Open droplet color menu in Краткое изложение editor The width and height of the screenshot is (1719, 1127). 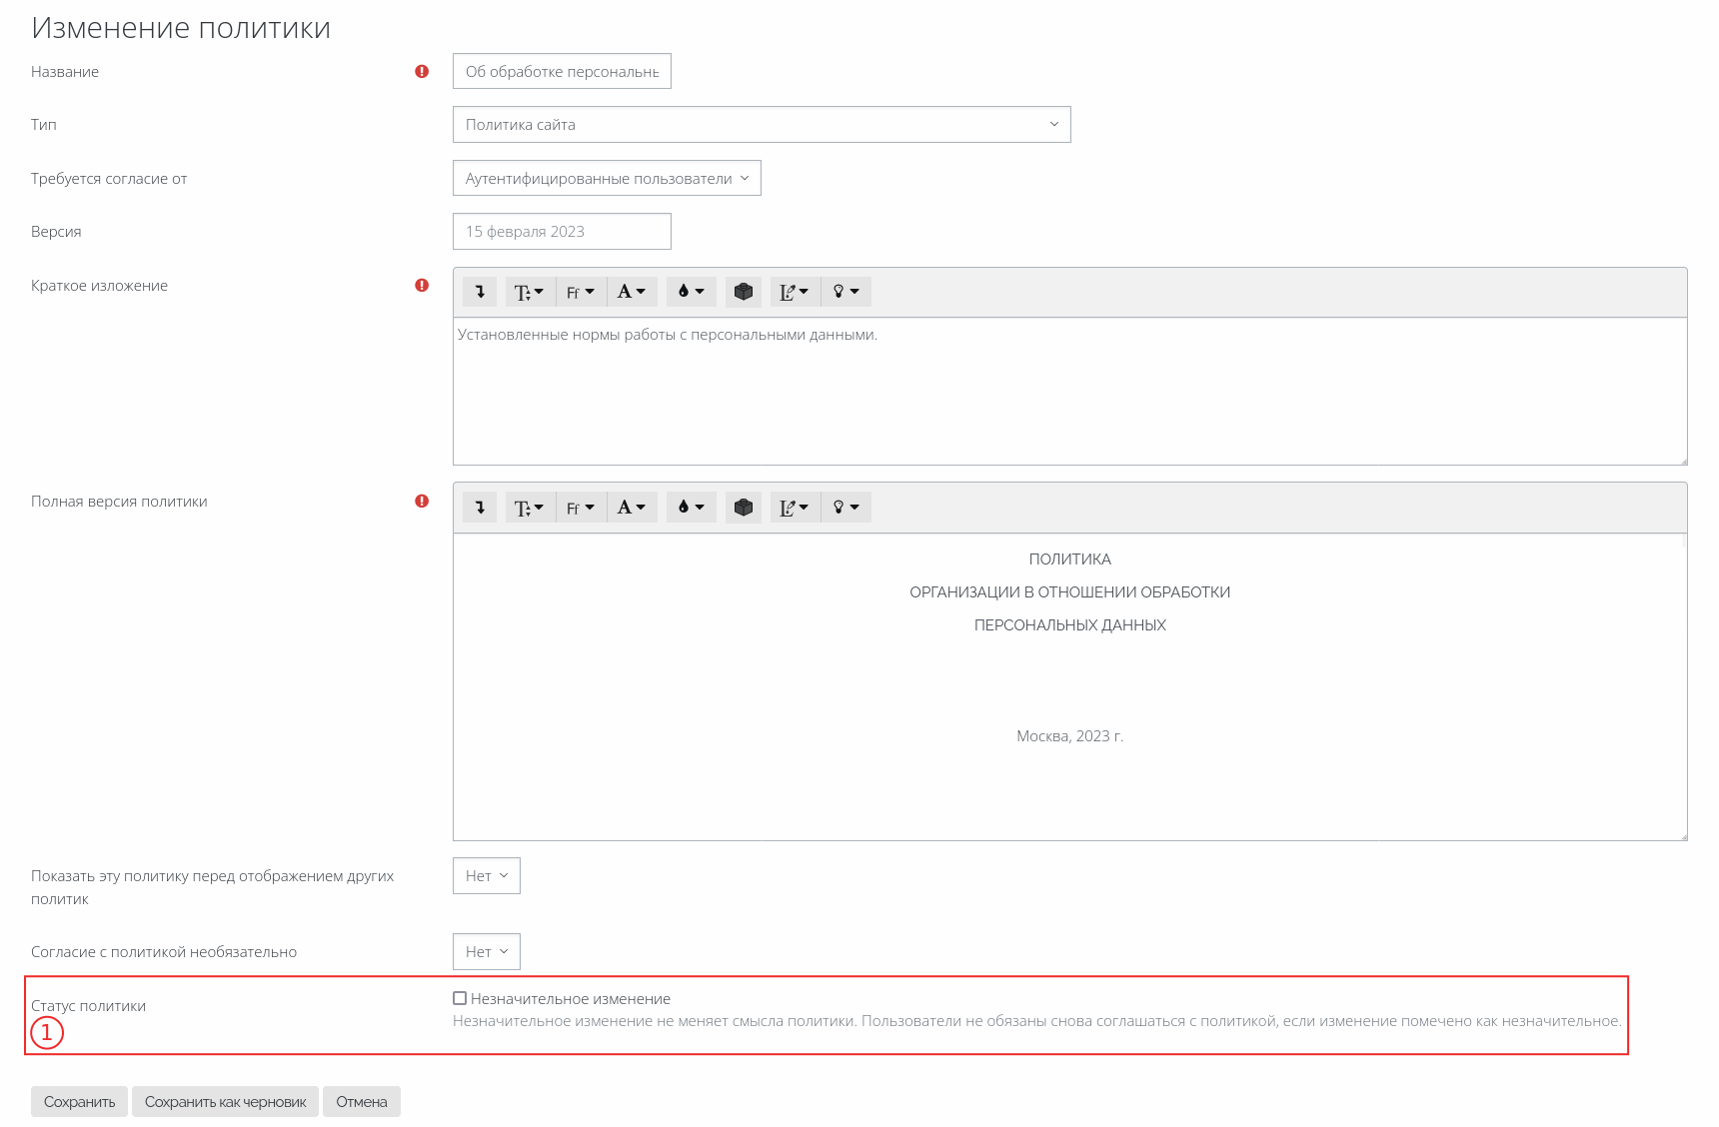coord(692,292)
